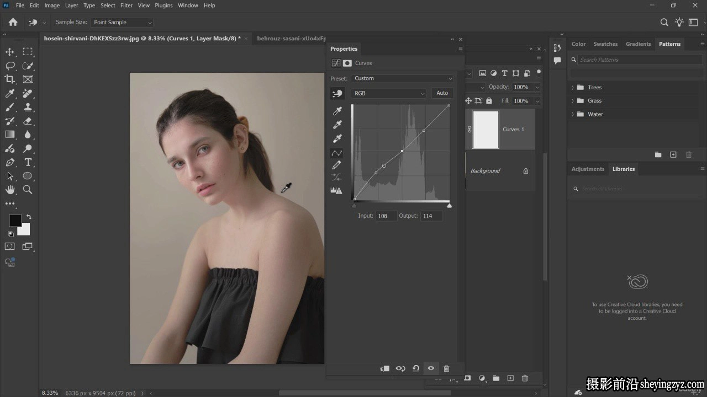Open the layer Opacity dropdown arrow

tap(537, 87)
